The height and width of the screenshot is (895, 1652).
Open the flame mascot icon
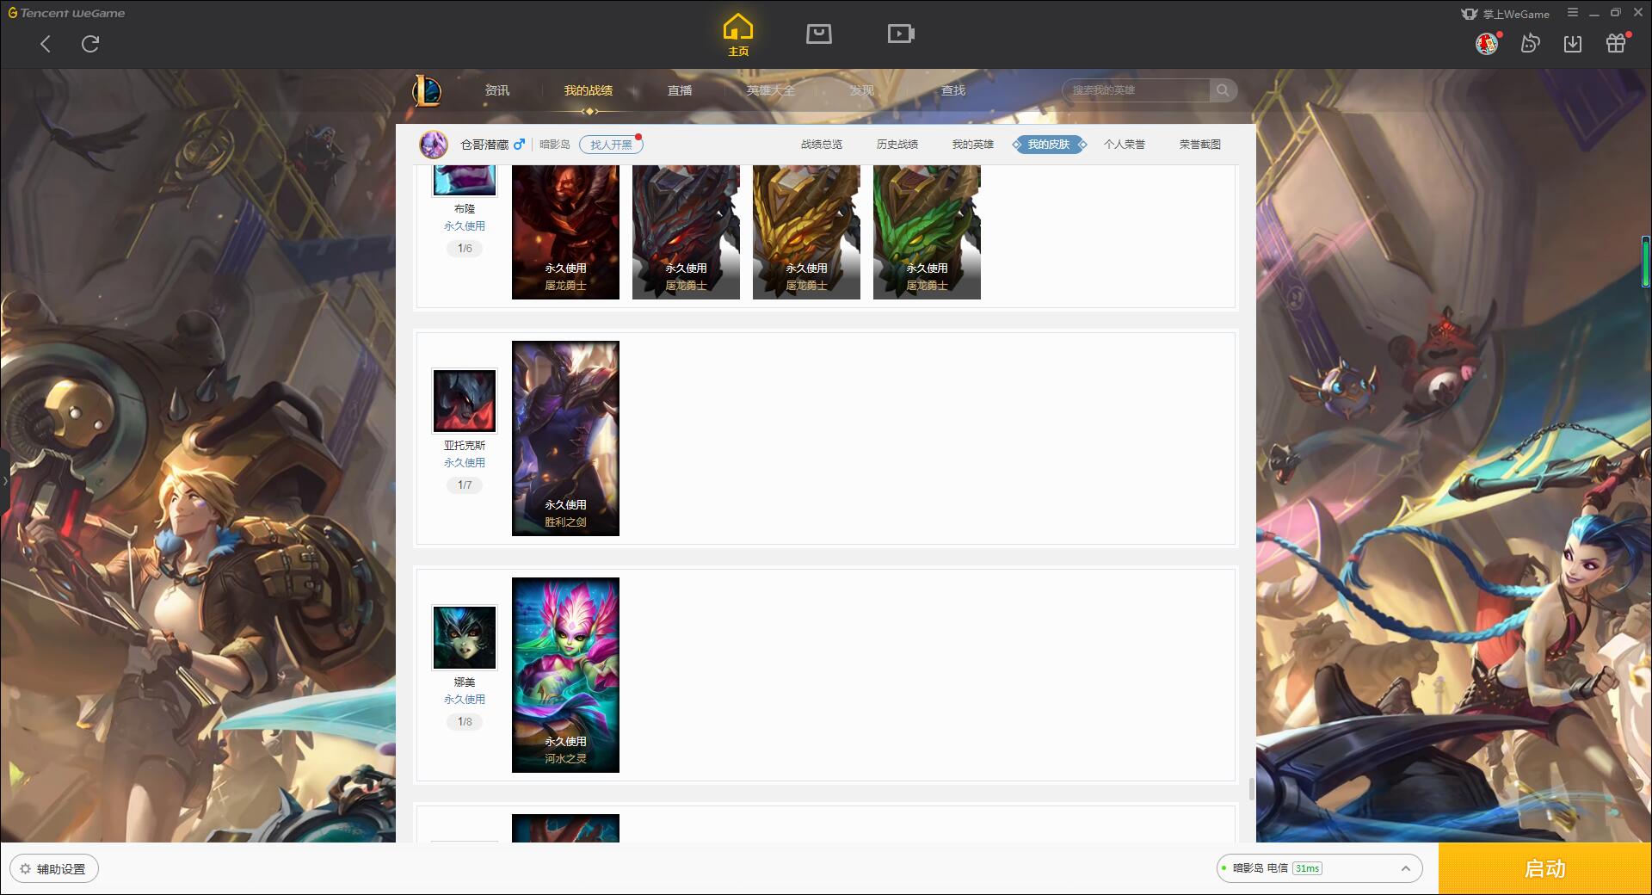tap(1530, 43)
